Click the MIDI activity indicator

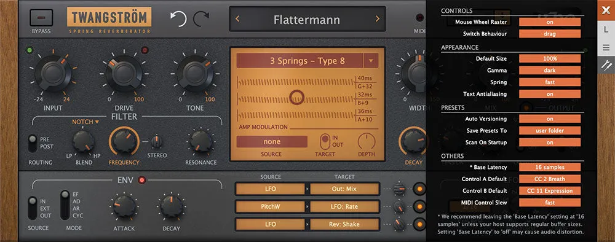[x=420, y=18]
